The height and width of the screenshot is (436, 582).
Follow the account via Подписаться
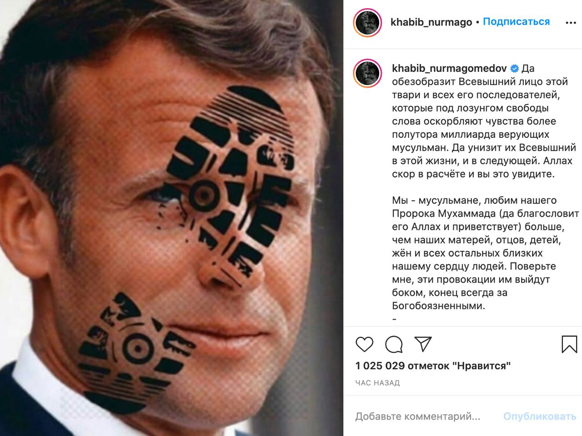click(x=516, y=22)
